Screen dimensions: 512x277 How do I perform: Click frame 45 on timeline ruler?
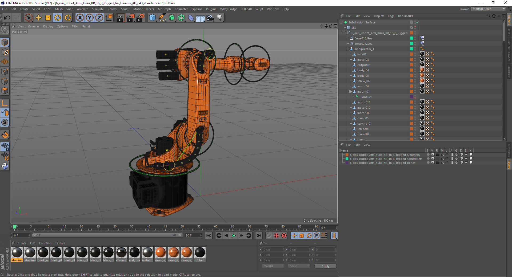click(x=165, y=227)
